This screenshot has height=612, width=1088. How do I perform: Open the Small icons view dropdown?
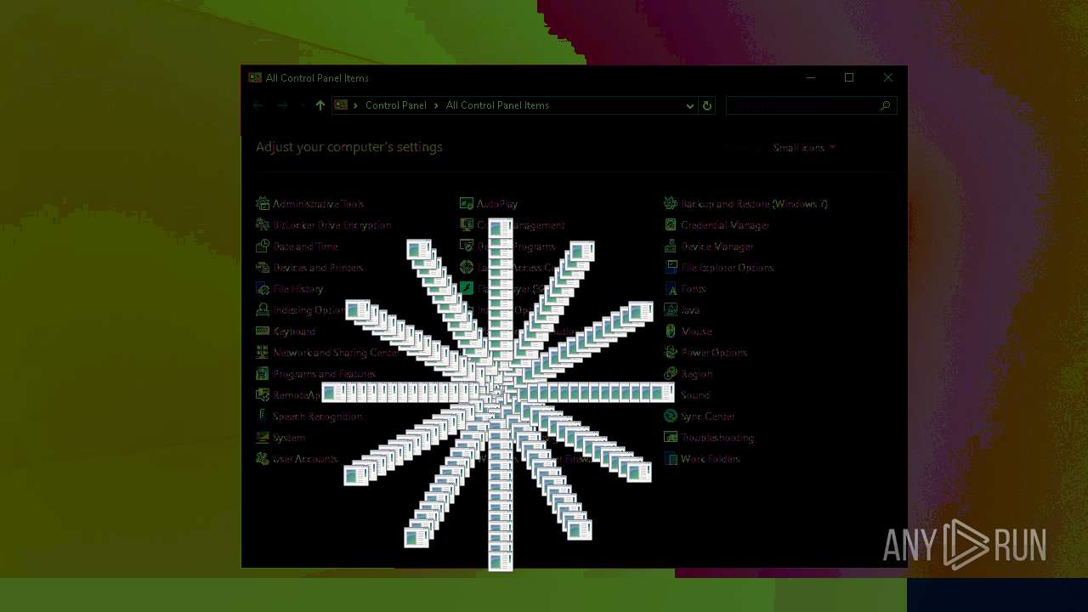tap(804, 148)
